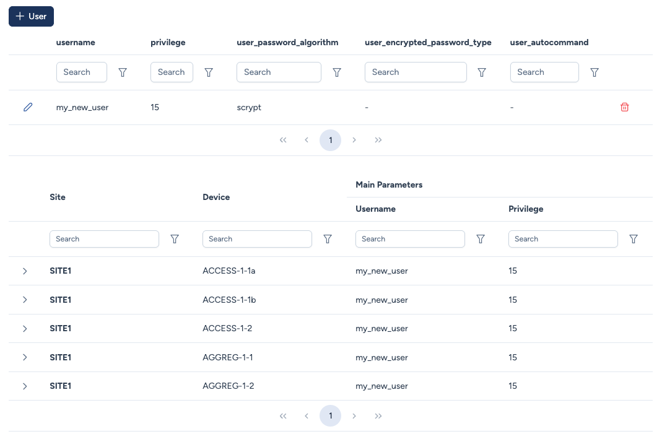Screen dimensions: 662x434
Task: Click the Device search field
Action: (x=257, y=239)
